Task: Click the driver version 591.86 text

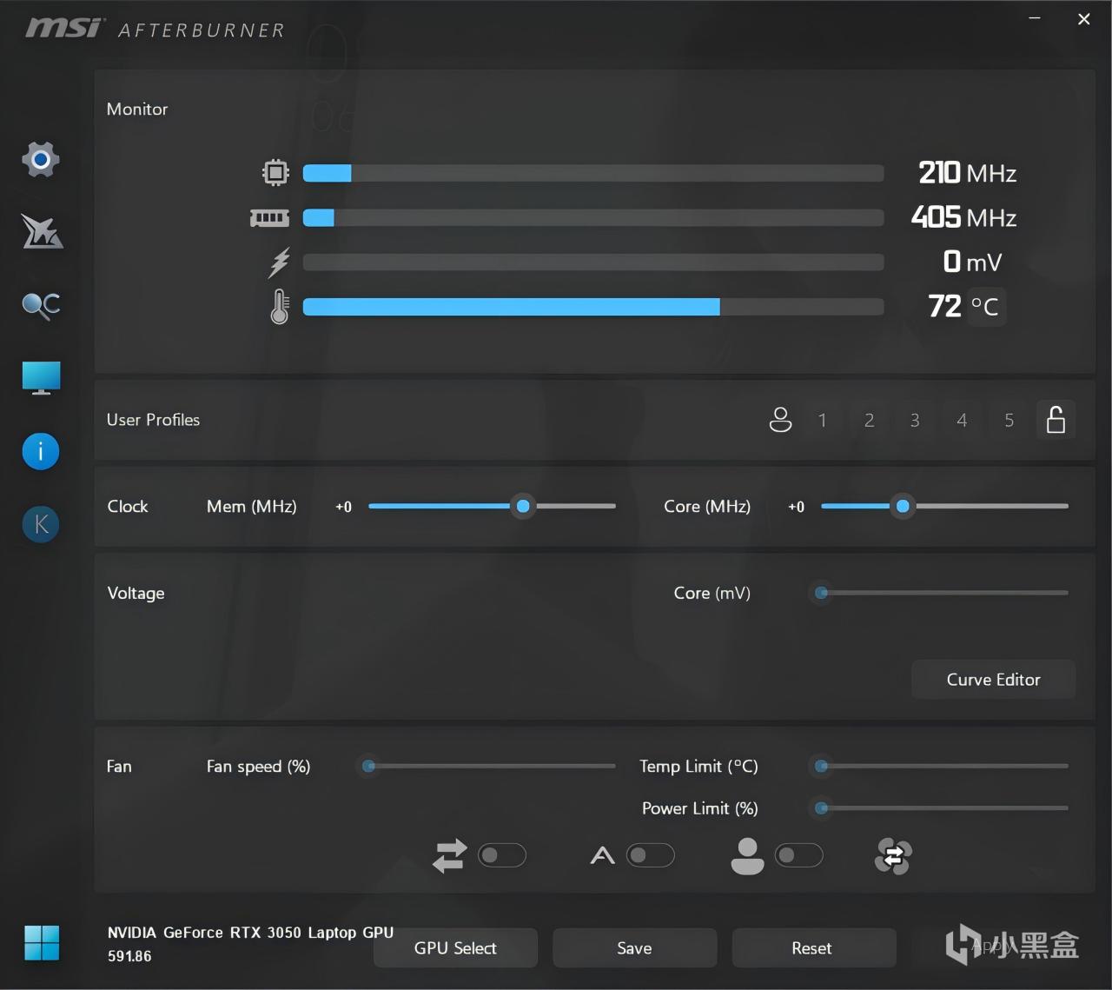Action: click(x=129, y=956)
